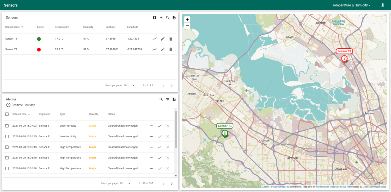391x192 pixels.
Task: Open the OpenStreetMap attribution link
Action: click(281, 187)
